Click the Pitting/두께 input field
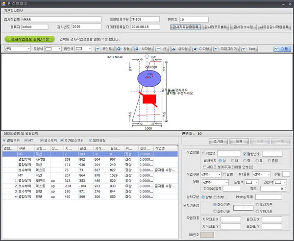 click(x=269, y=197)
